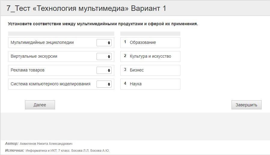Screen dimensions: 270x155
Task: Choose the Бизнес answer box
Action: tap(150, 70)
